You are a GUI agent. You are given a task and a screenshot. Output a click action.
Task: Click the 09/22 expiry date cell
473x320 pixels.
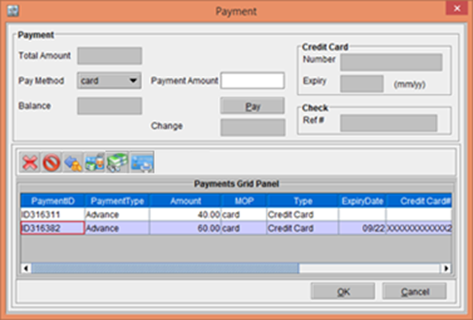[362, 228]
